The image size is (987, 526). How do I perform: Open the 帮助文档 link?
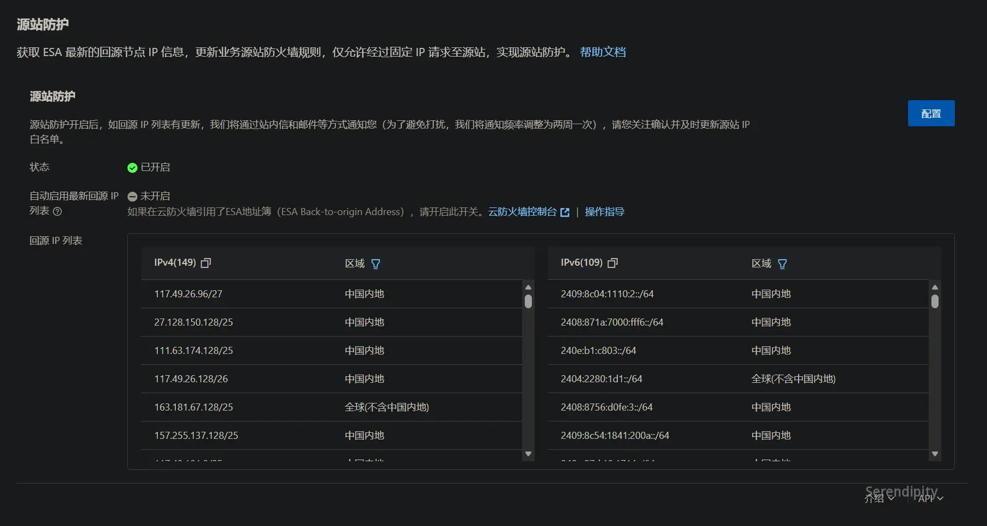pos(603,52)
